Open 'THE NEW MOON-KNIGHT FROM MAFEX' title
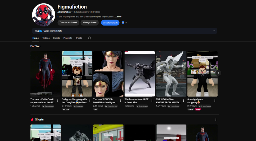The image size is (256, 141). pos(168,101)
